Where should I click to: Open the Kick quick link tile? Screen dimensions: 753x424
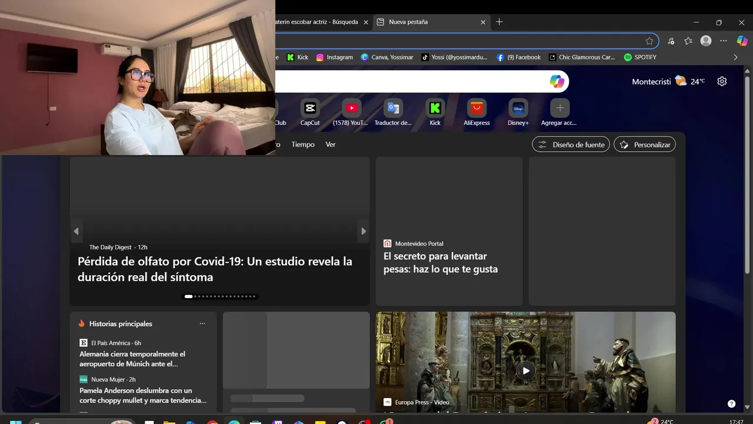(435, 112)
